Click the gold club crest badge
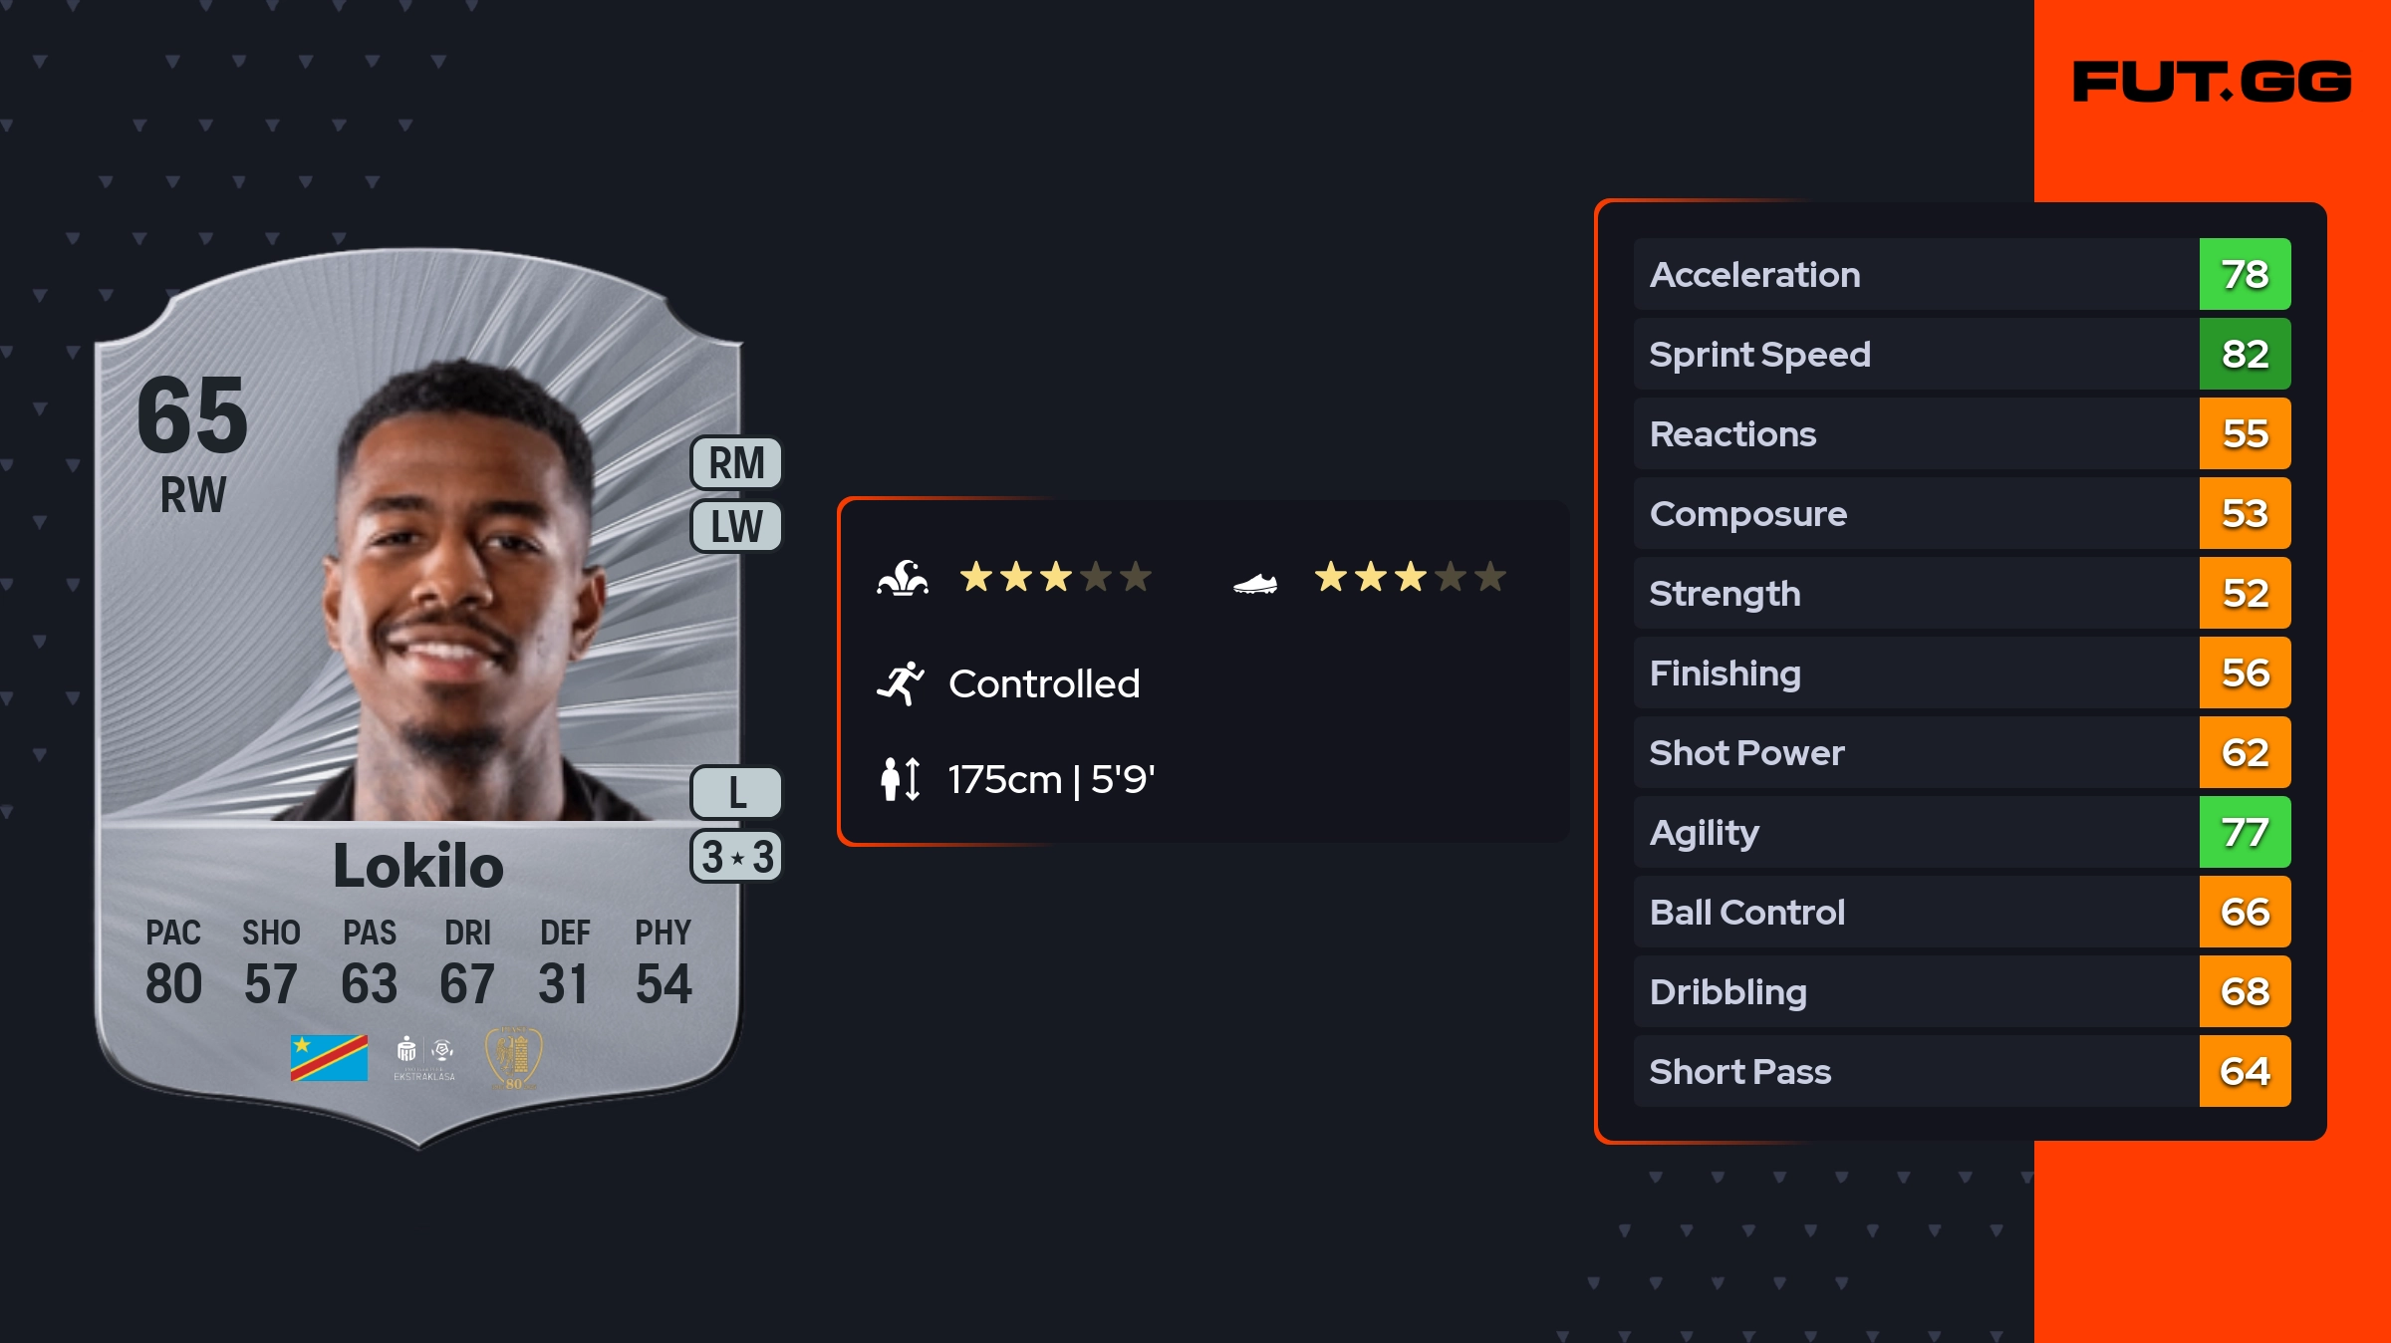Viewport: 2391px width, 1343px height. click(513, 1058)
